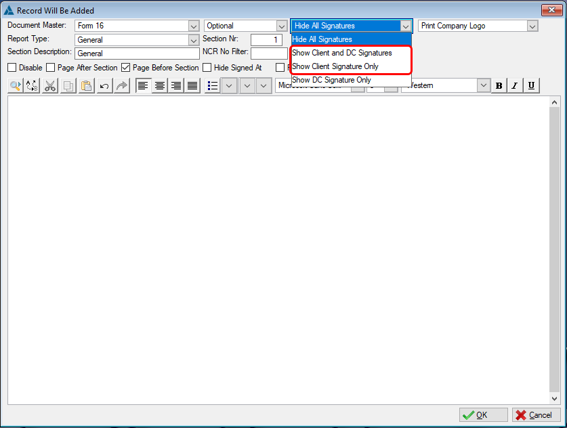Check Page After Section
This screenshot has height=428, width=567.
pos(50,68)
